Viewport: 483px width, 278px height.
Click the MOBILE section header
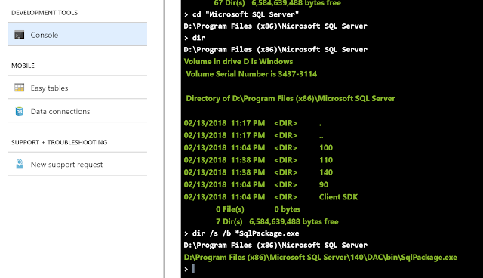click(x=23, y=66)
